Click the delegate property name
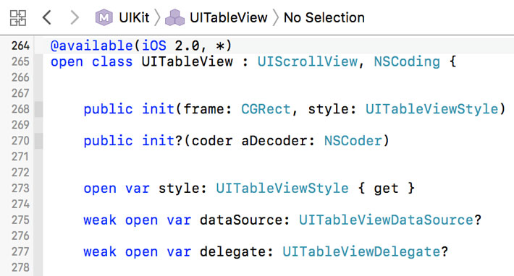Image resolution: width=514 pixels, height=276 pixels. 232,252
